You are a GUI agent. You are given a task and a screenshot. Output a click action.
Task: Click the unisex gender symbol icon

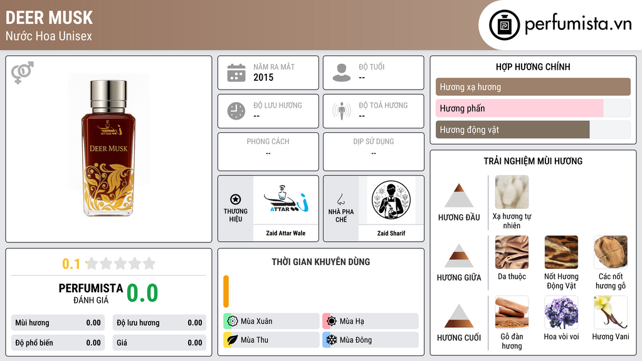22,73
